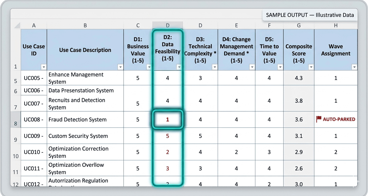Click cell 'UC010 -'
The height and width of the screenshot is (196, 368).
[x=34, y=152]
